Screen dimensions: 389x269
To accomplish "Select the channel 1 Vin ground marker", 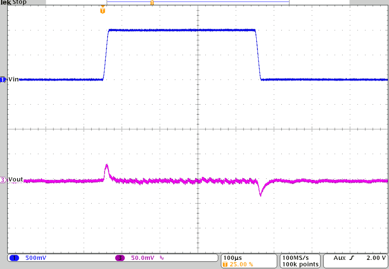I will [x=2, y=80].
